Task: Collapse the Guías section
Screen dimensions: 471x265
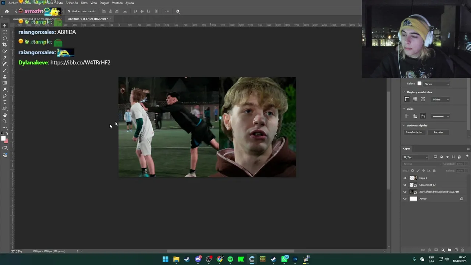Action: point(404,109)
